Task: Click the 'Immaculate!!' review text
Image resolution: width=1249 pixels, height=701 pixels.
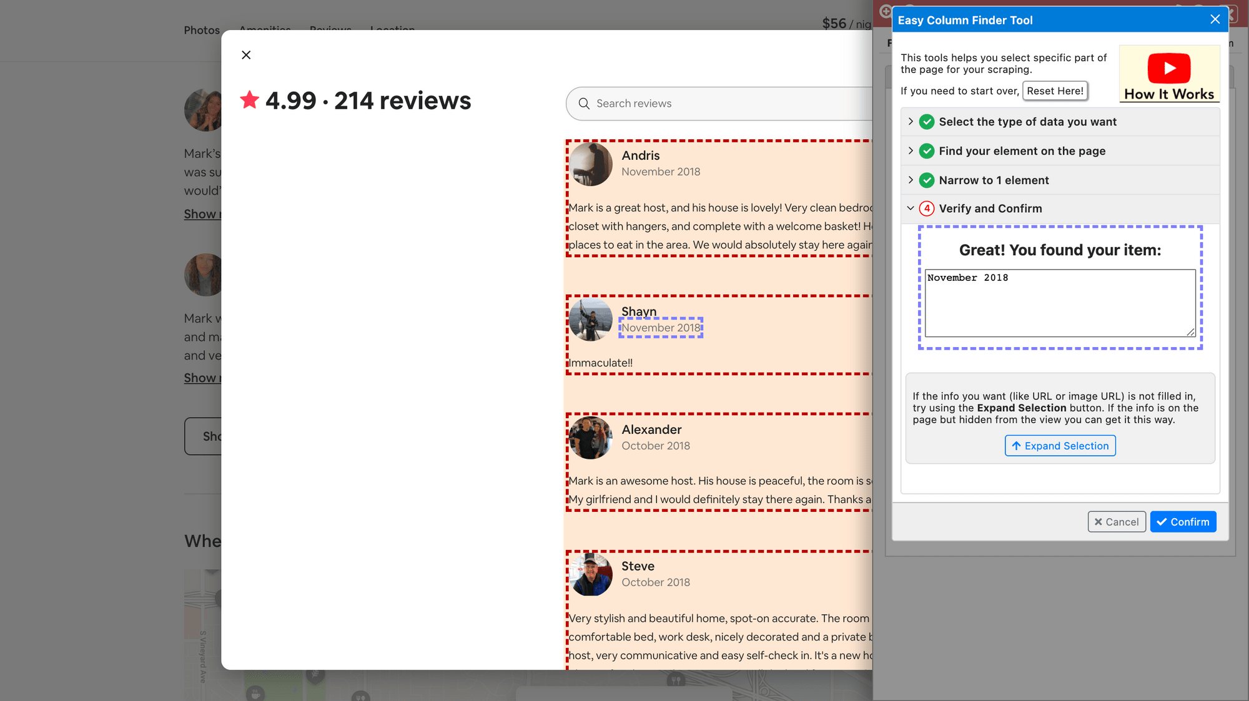Action: coord(600,363)
